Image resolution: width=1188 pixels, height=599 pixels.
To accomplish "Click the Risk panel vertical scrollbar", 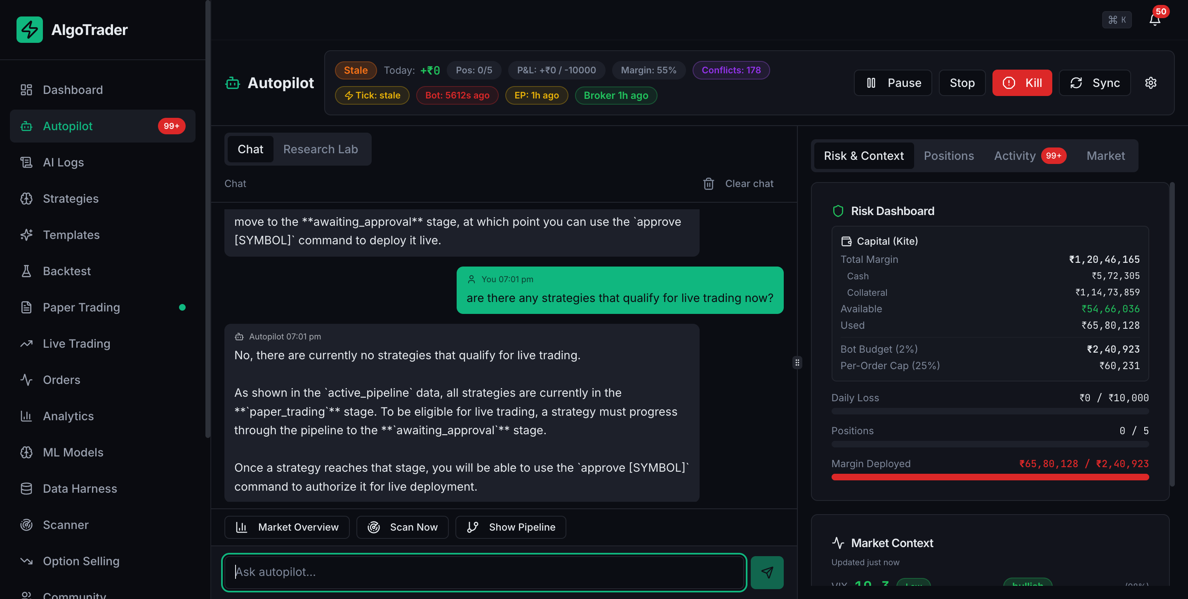I will tap(1172, 335).
